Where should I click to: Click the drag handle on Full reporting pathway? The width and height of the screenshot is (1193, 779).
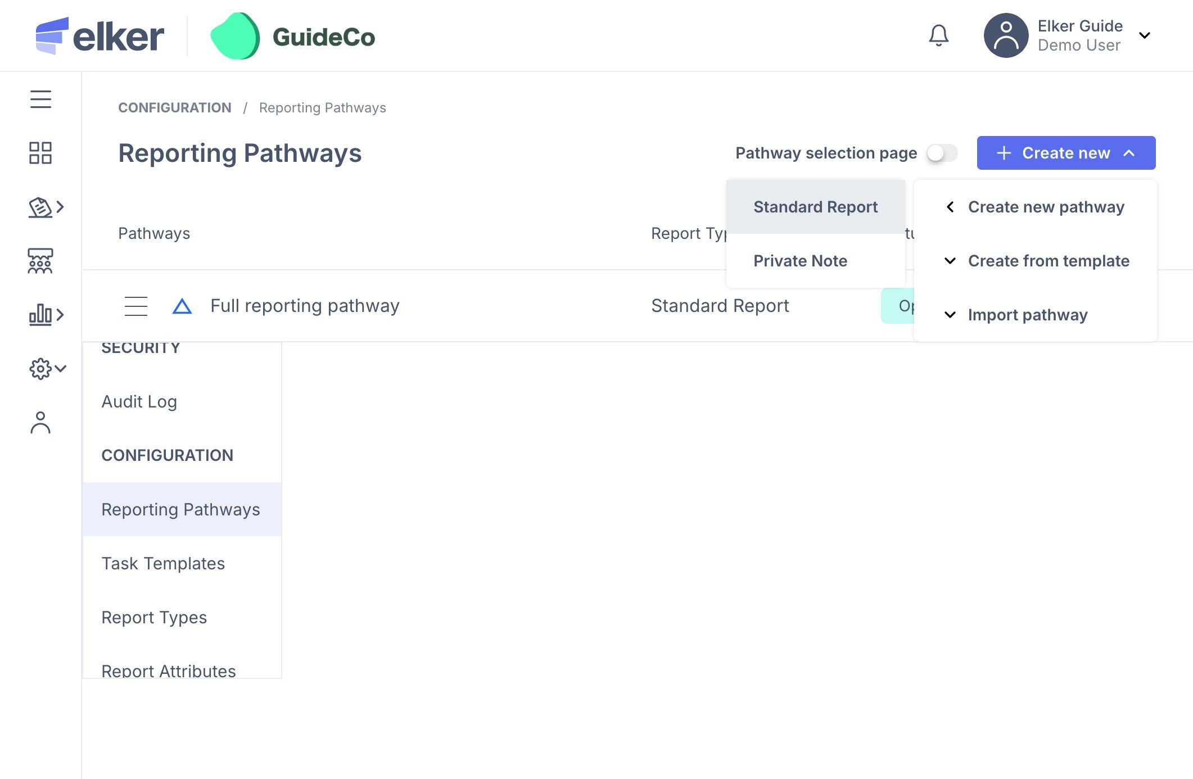[136, 306]
